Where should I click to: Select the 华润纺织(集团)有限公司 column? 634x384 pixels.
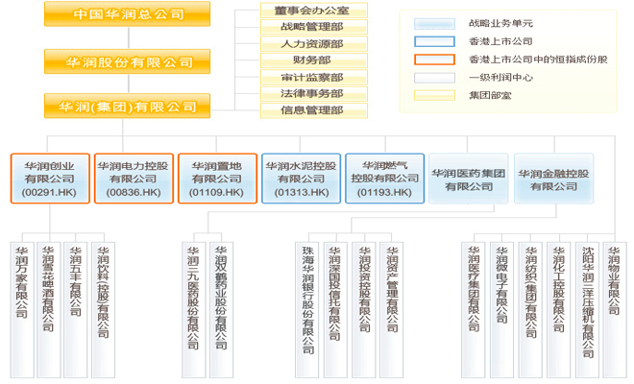point(531,310)
